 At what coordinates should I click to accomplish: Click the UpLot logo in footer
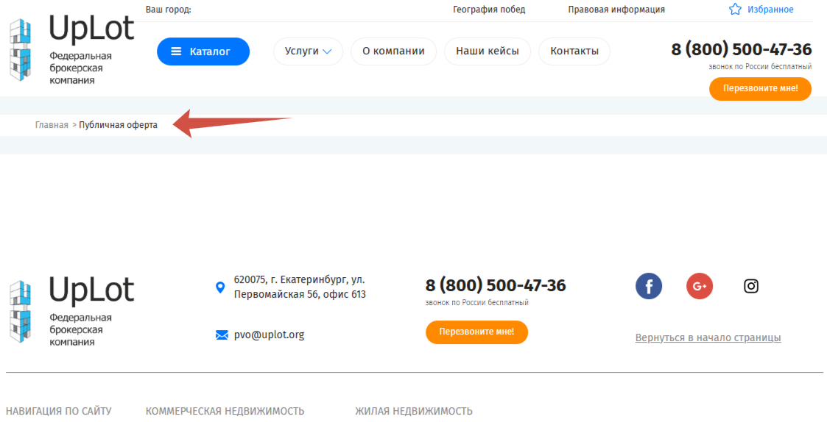coord(71,312)
